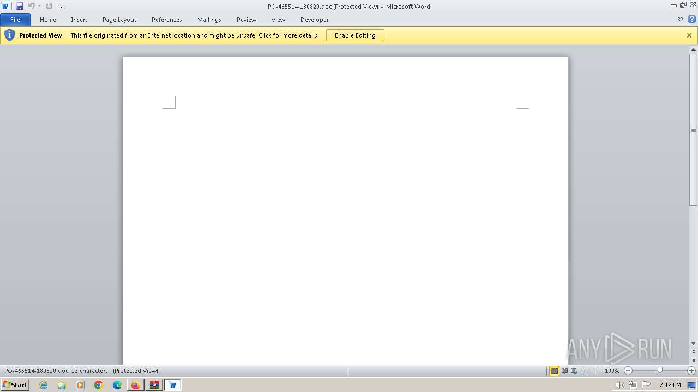Open Customize Quick Access Toolbar dropdown

point(61,7)
